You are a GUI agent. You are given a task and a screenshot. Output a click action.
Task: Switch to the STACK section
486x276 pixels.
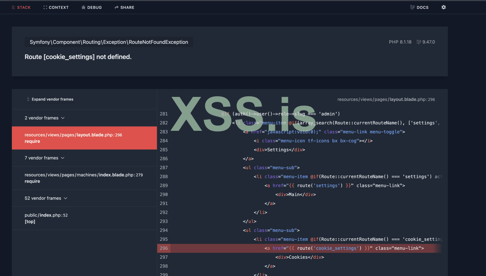(21, 7)
